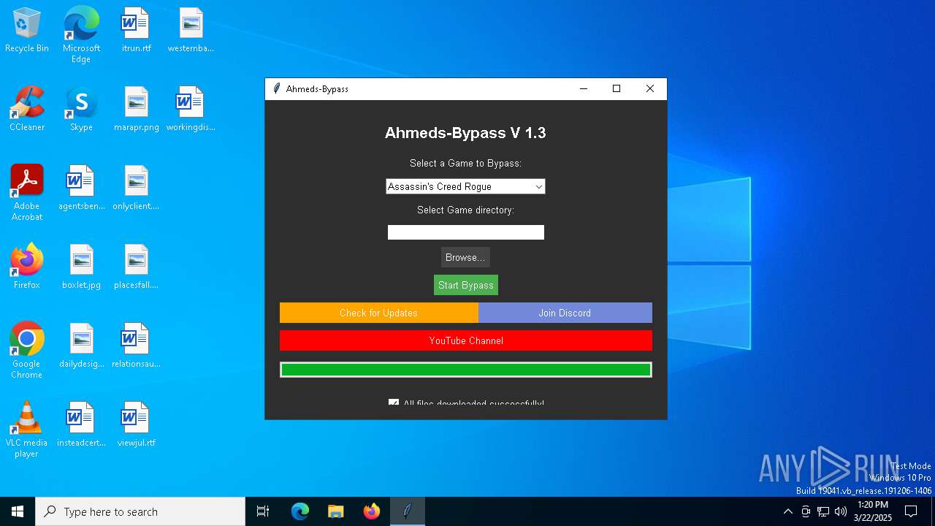
Task: Open the network status tray icon
Action: (823, 511)
